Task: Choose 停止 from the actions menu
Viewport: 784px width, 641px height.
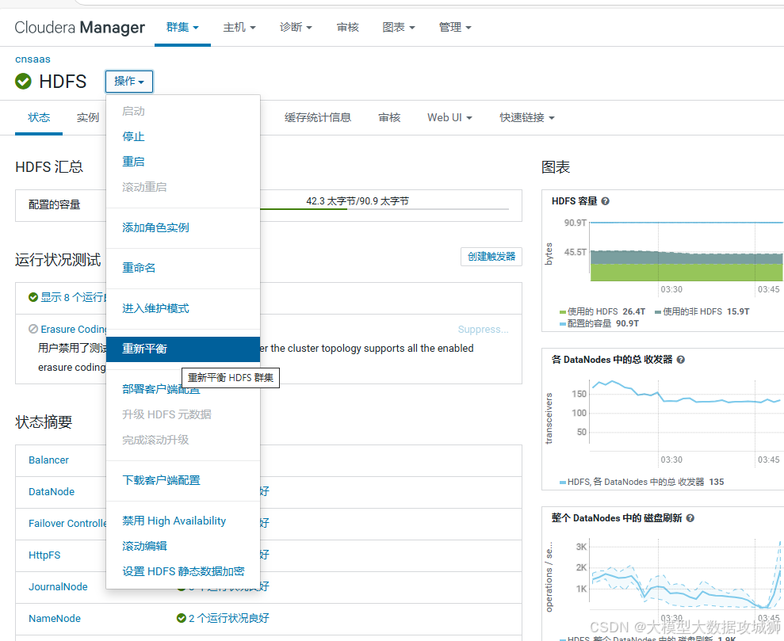Action: 183,136
